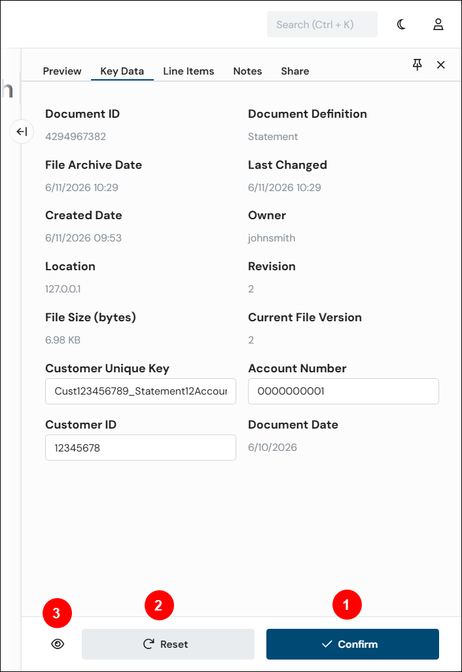Click the Search (Ctrl + K) box
This screenshot has width=462, height=672.
pyautogui.click(x=322, y=24)
